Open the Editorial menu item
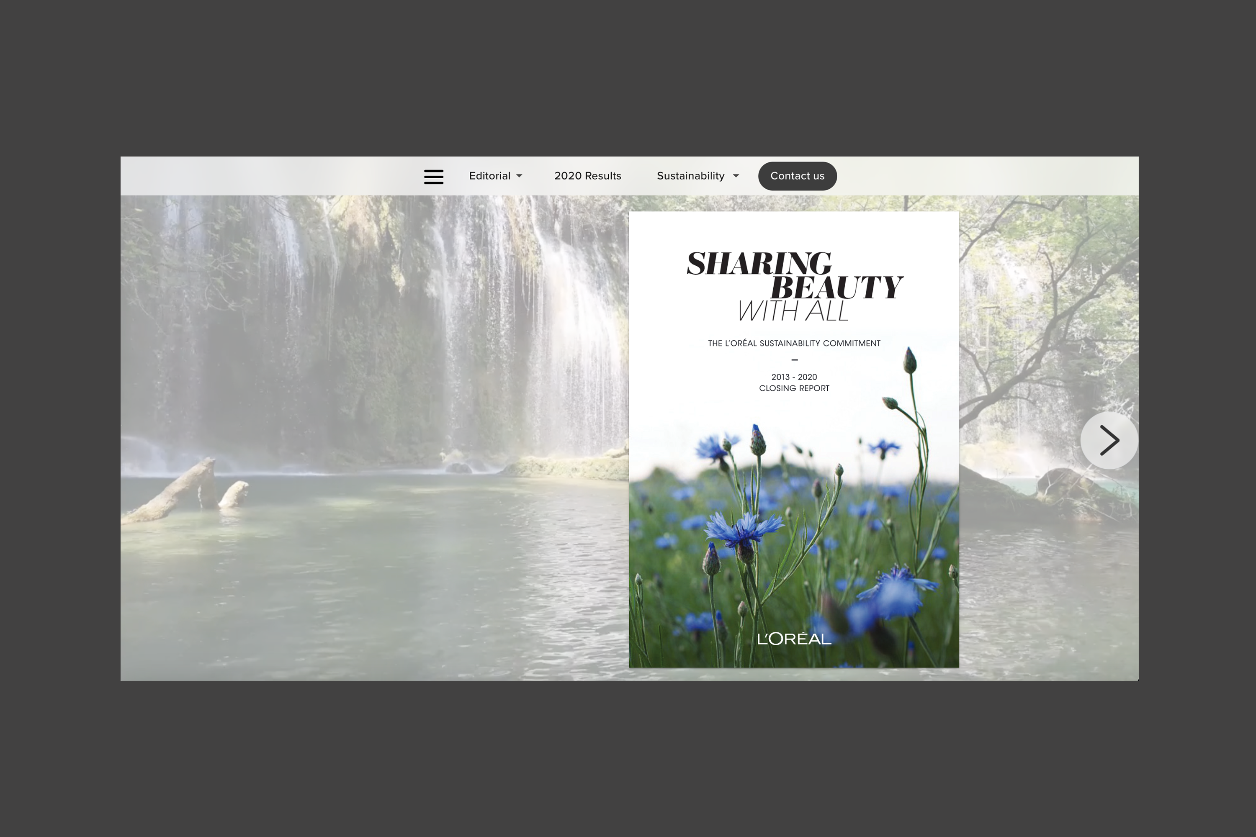1256x837 pixels. pos(489,176)
